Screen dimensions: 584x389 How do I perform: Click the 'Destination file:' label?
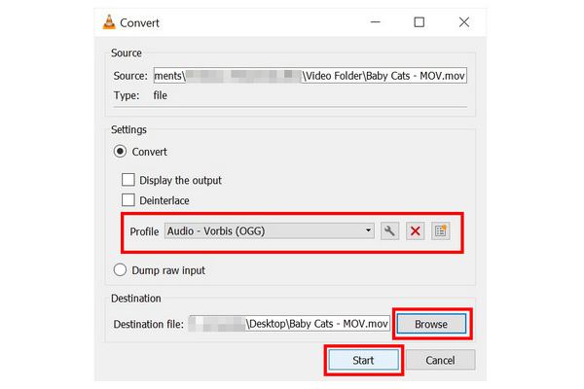coord(149,324)
